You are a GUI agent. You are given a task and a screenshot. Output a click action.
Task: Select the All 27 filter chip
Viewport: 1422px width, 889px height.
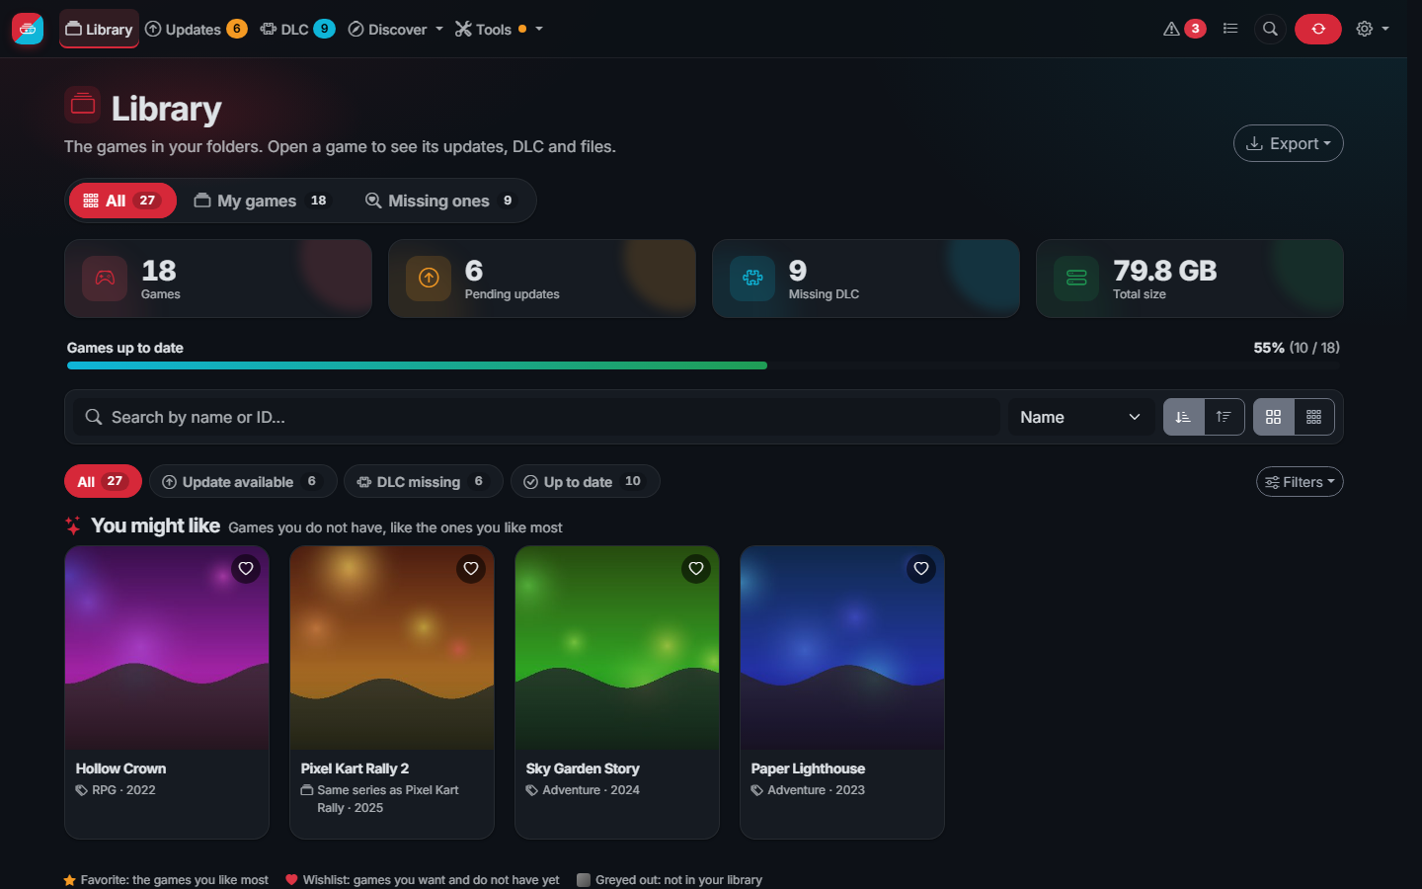click(x=103, y=481)
